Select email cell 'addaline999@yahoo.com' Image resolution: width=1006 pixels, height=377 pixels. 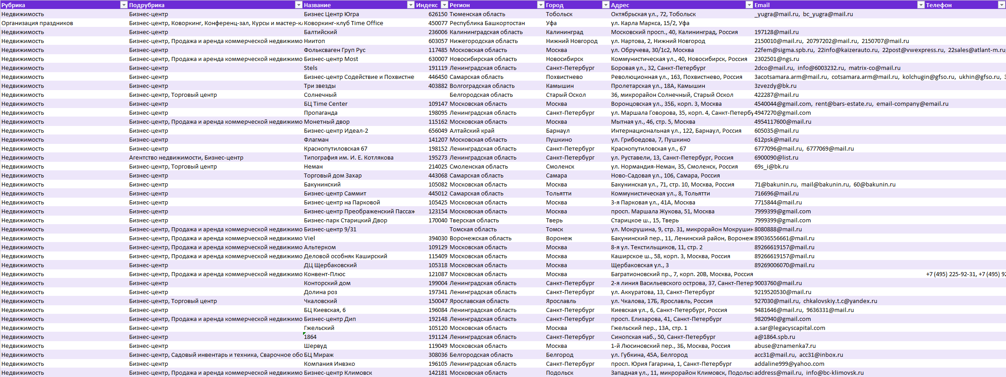point(839,364)
